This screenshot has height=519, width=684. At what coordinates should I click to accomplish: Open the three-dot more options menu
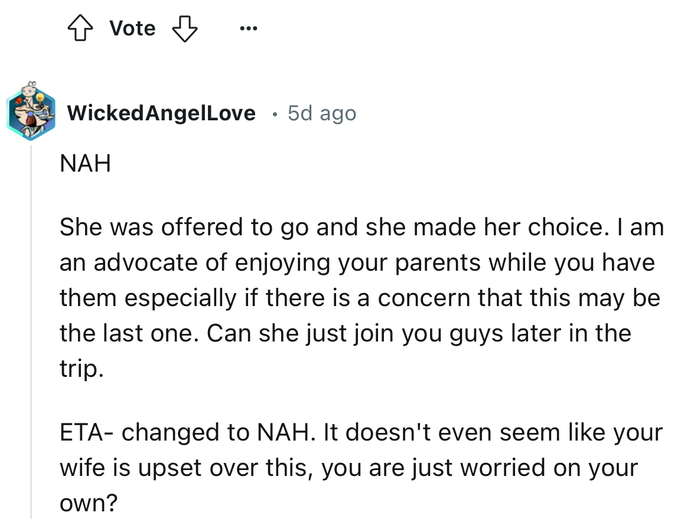click(x=249, y=28)
